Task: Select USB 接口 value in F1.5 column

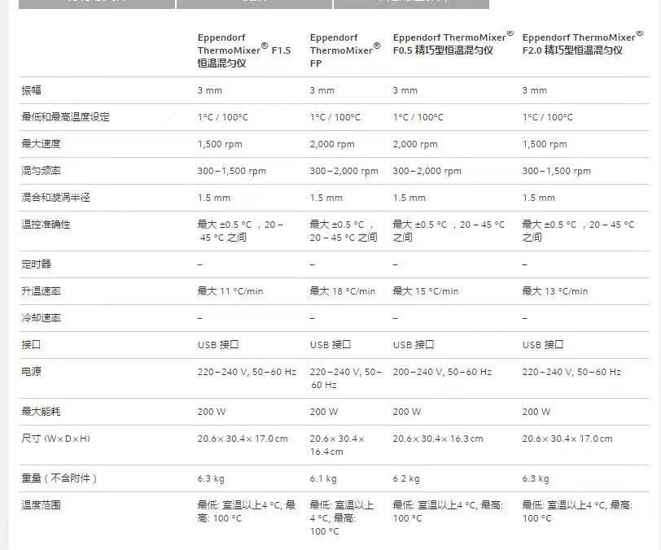Action: pos(218,345)
